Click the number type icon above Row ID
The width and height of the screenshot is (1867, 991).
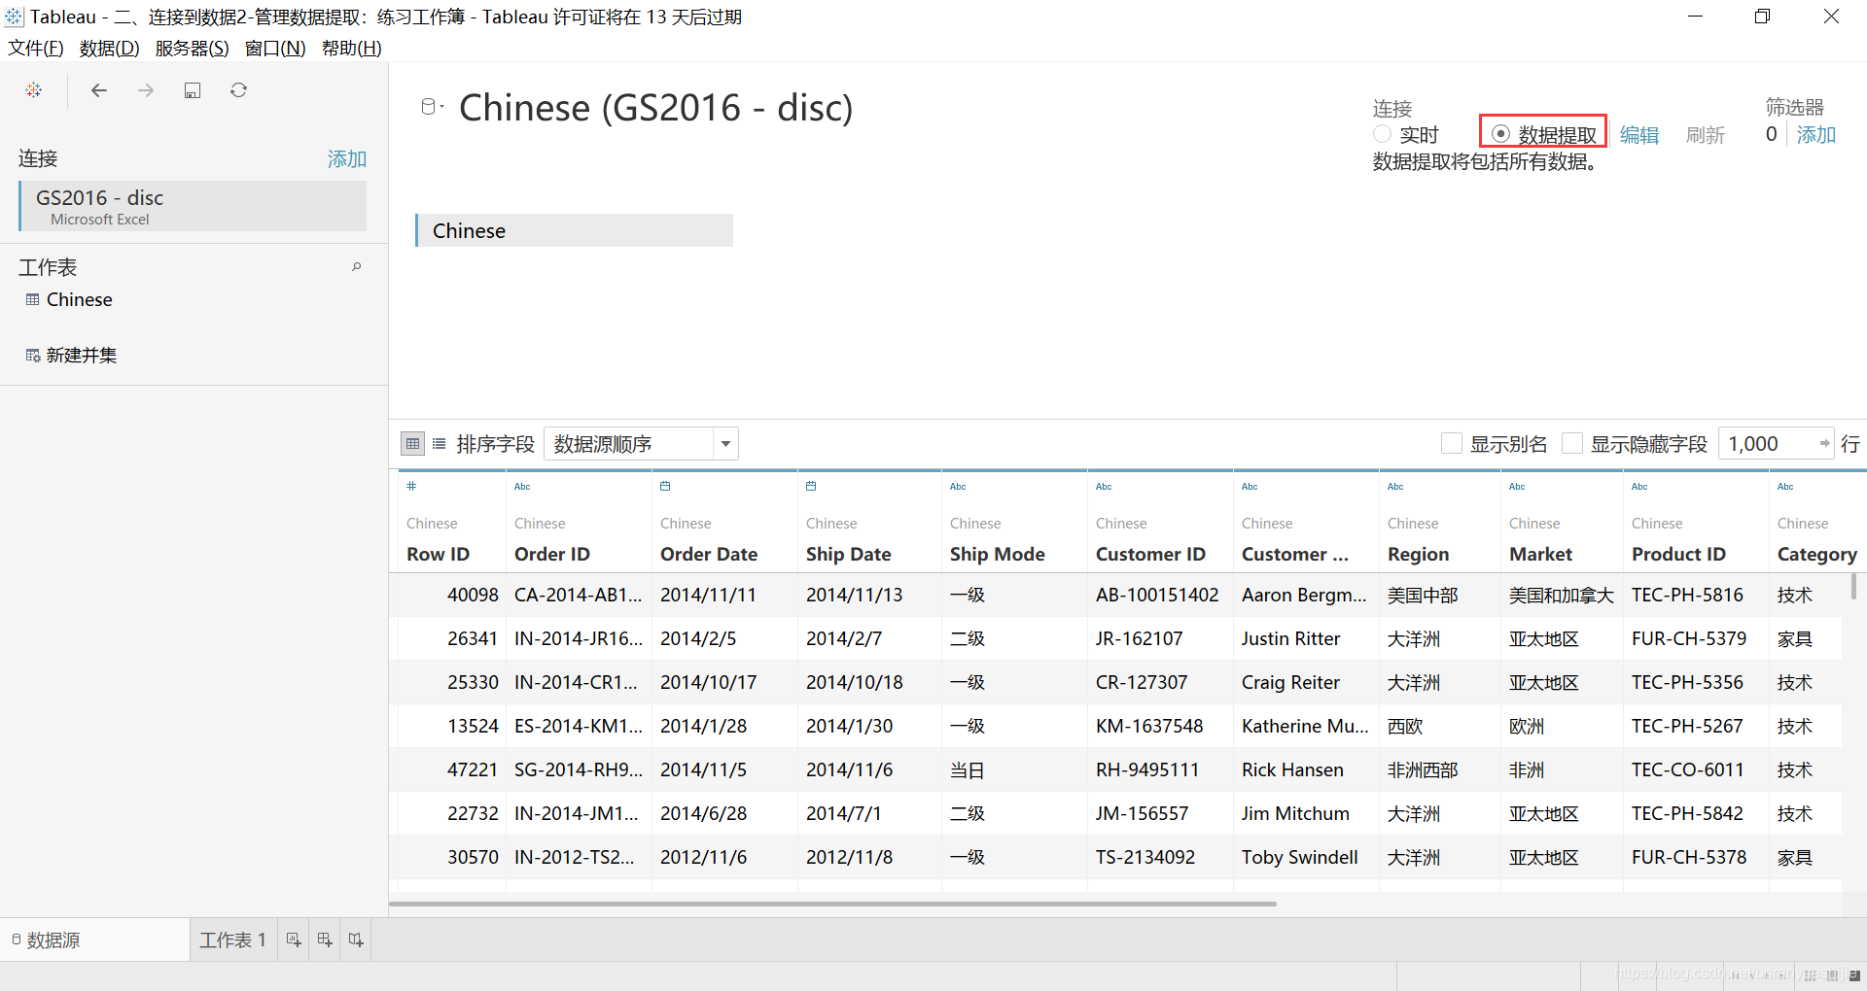click(411, 486)
